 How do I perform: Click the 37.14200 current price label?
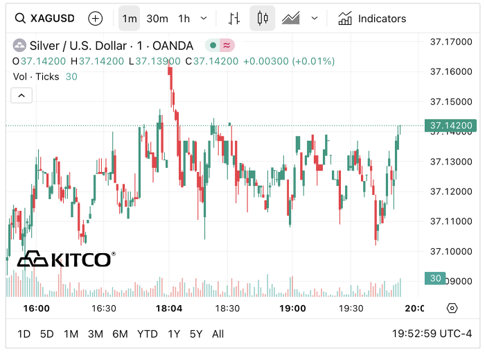tap(451, 126)
